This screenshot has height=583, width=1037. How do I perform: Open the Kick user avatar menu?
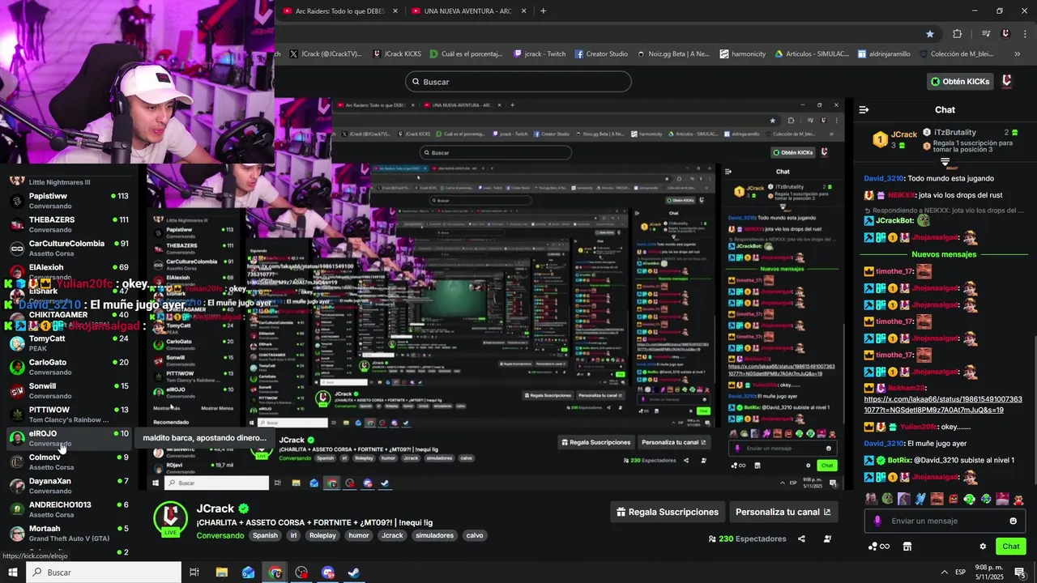(x=1006, y=81)
